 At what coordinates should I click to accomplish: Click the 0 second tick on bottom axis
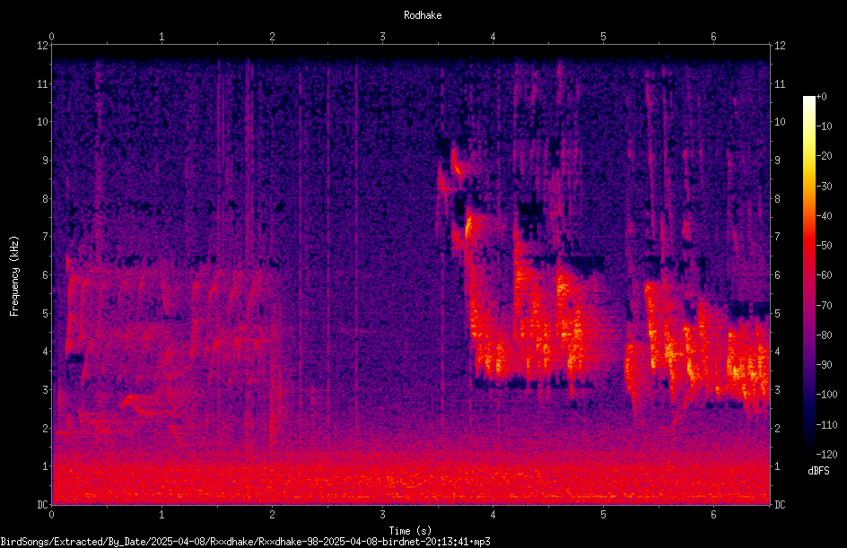click(51, 515)
